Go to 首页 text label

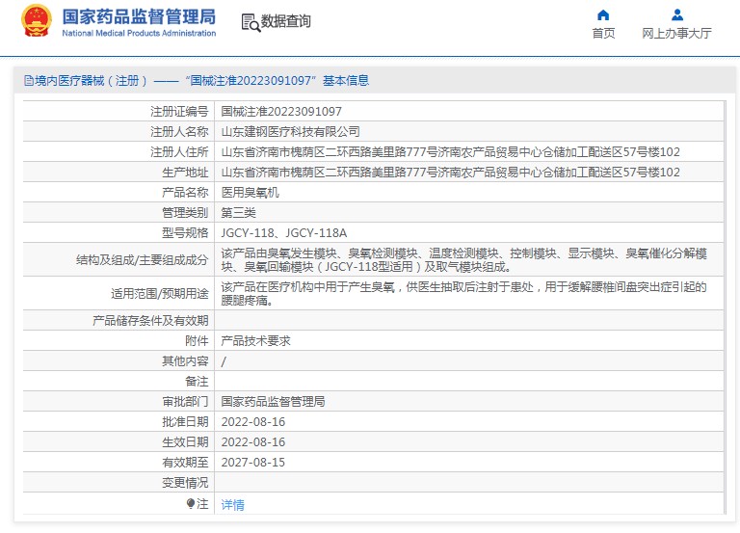(x=603, y=33)
